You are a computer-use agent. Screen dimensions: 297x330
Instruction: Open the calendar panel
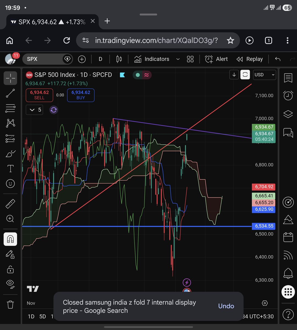[288, 237]
